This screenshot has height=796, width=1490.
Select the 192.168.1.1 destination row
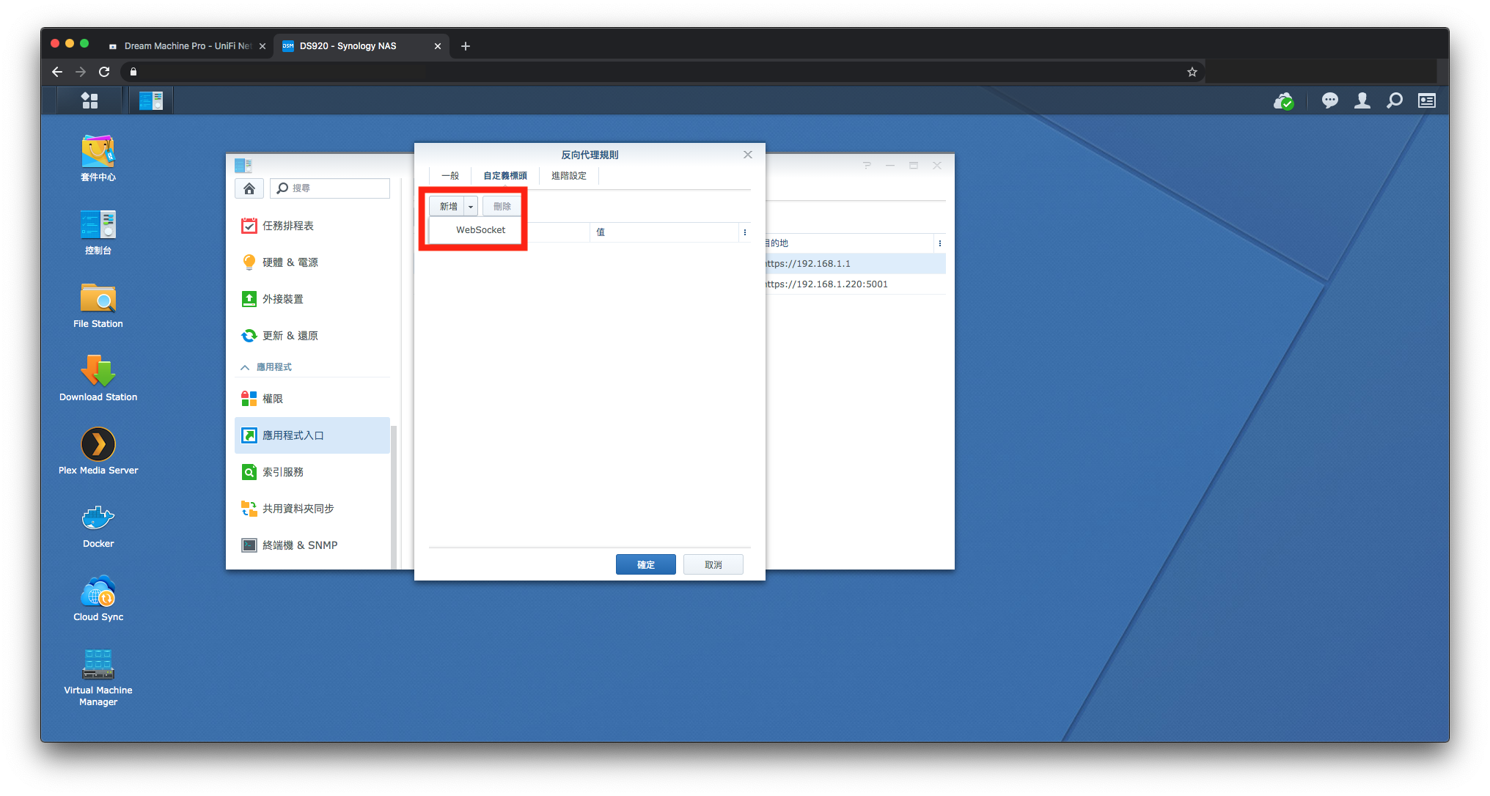click(x=855, y=264)
